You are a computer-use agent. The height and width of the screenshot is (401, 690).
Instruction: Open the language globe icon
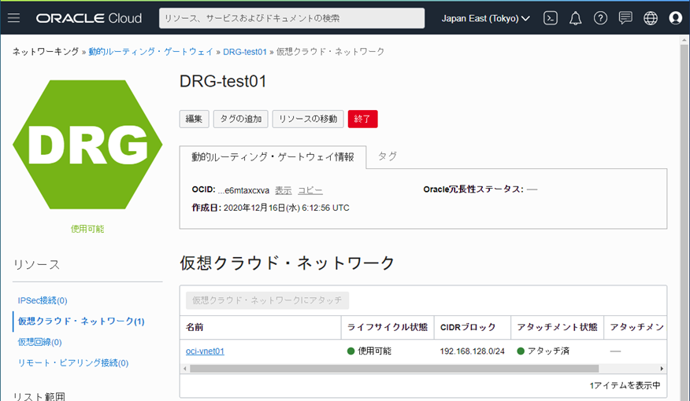(x=651, y=18)
